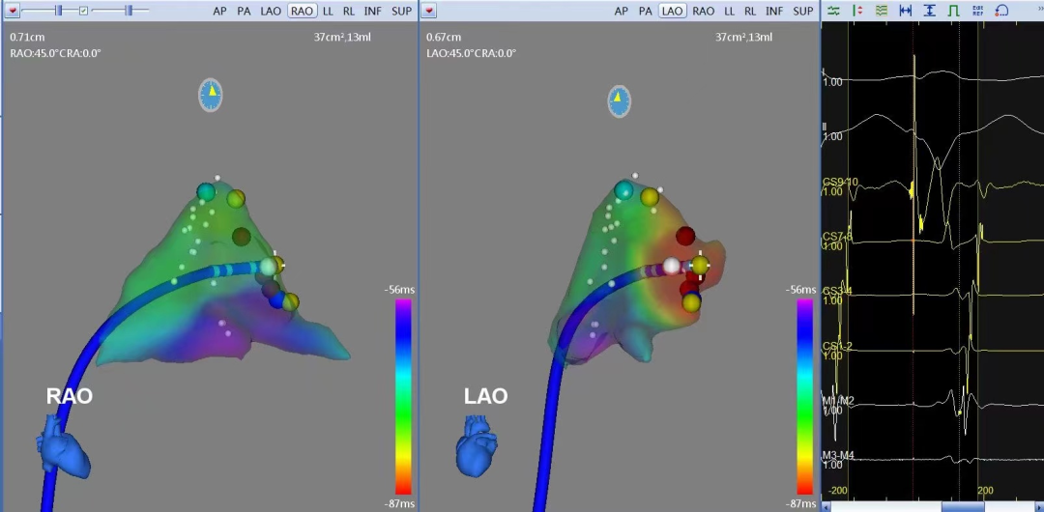Screen dimensions: 1044x512
Task: Click the green square pulse icon
Action: pos(952,10)
